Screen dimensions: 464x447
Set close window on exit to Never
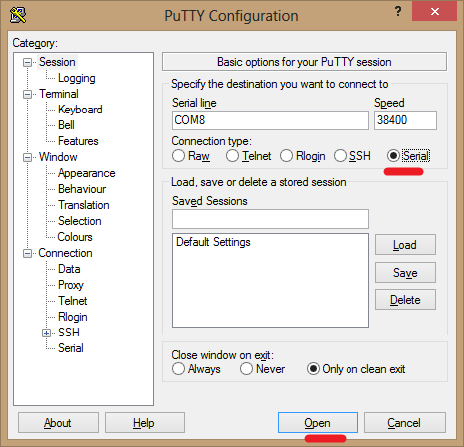tap(246, 369)
